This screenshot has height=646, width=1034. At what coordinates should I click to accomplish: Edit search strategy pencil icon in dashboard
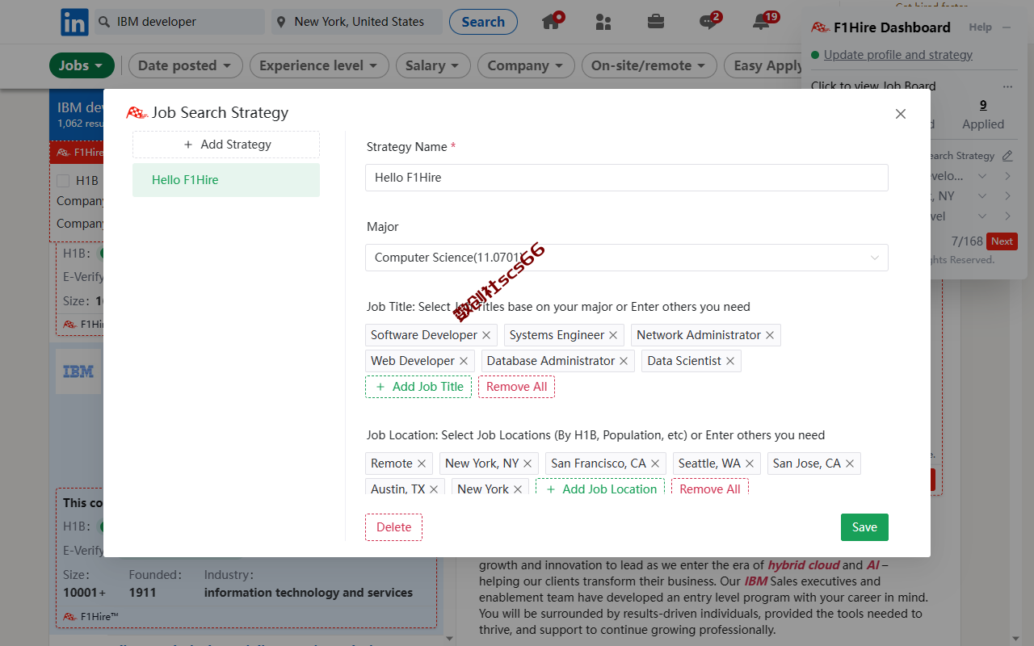click(1007, 156)
